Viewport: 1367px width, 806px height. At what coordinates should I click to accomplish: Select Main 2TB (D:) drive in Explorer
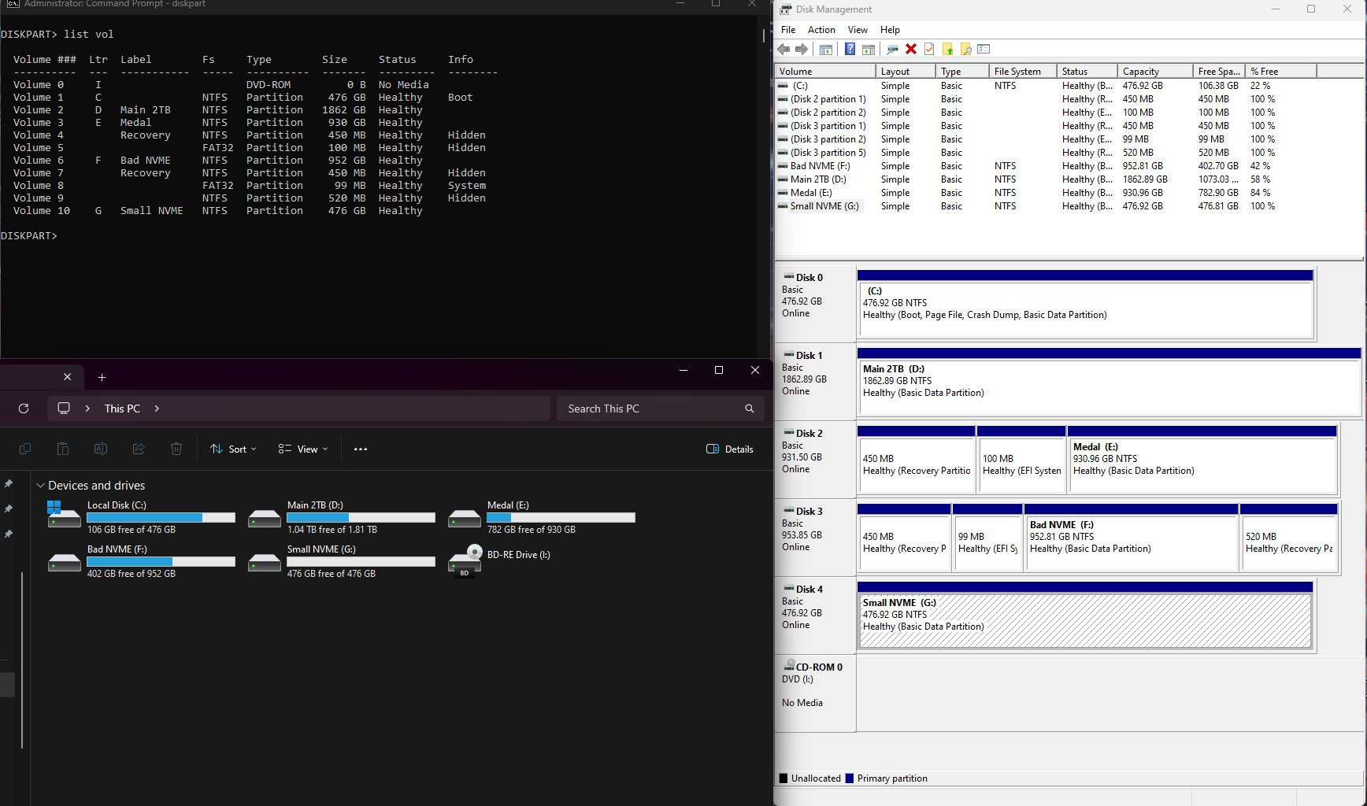pyautogui.click(x=342, y=517)
